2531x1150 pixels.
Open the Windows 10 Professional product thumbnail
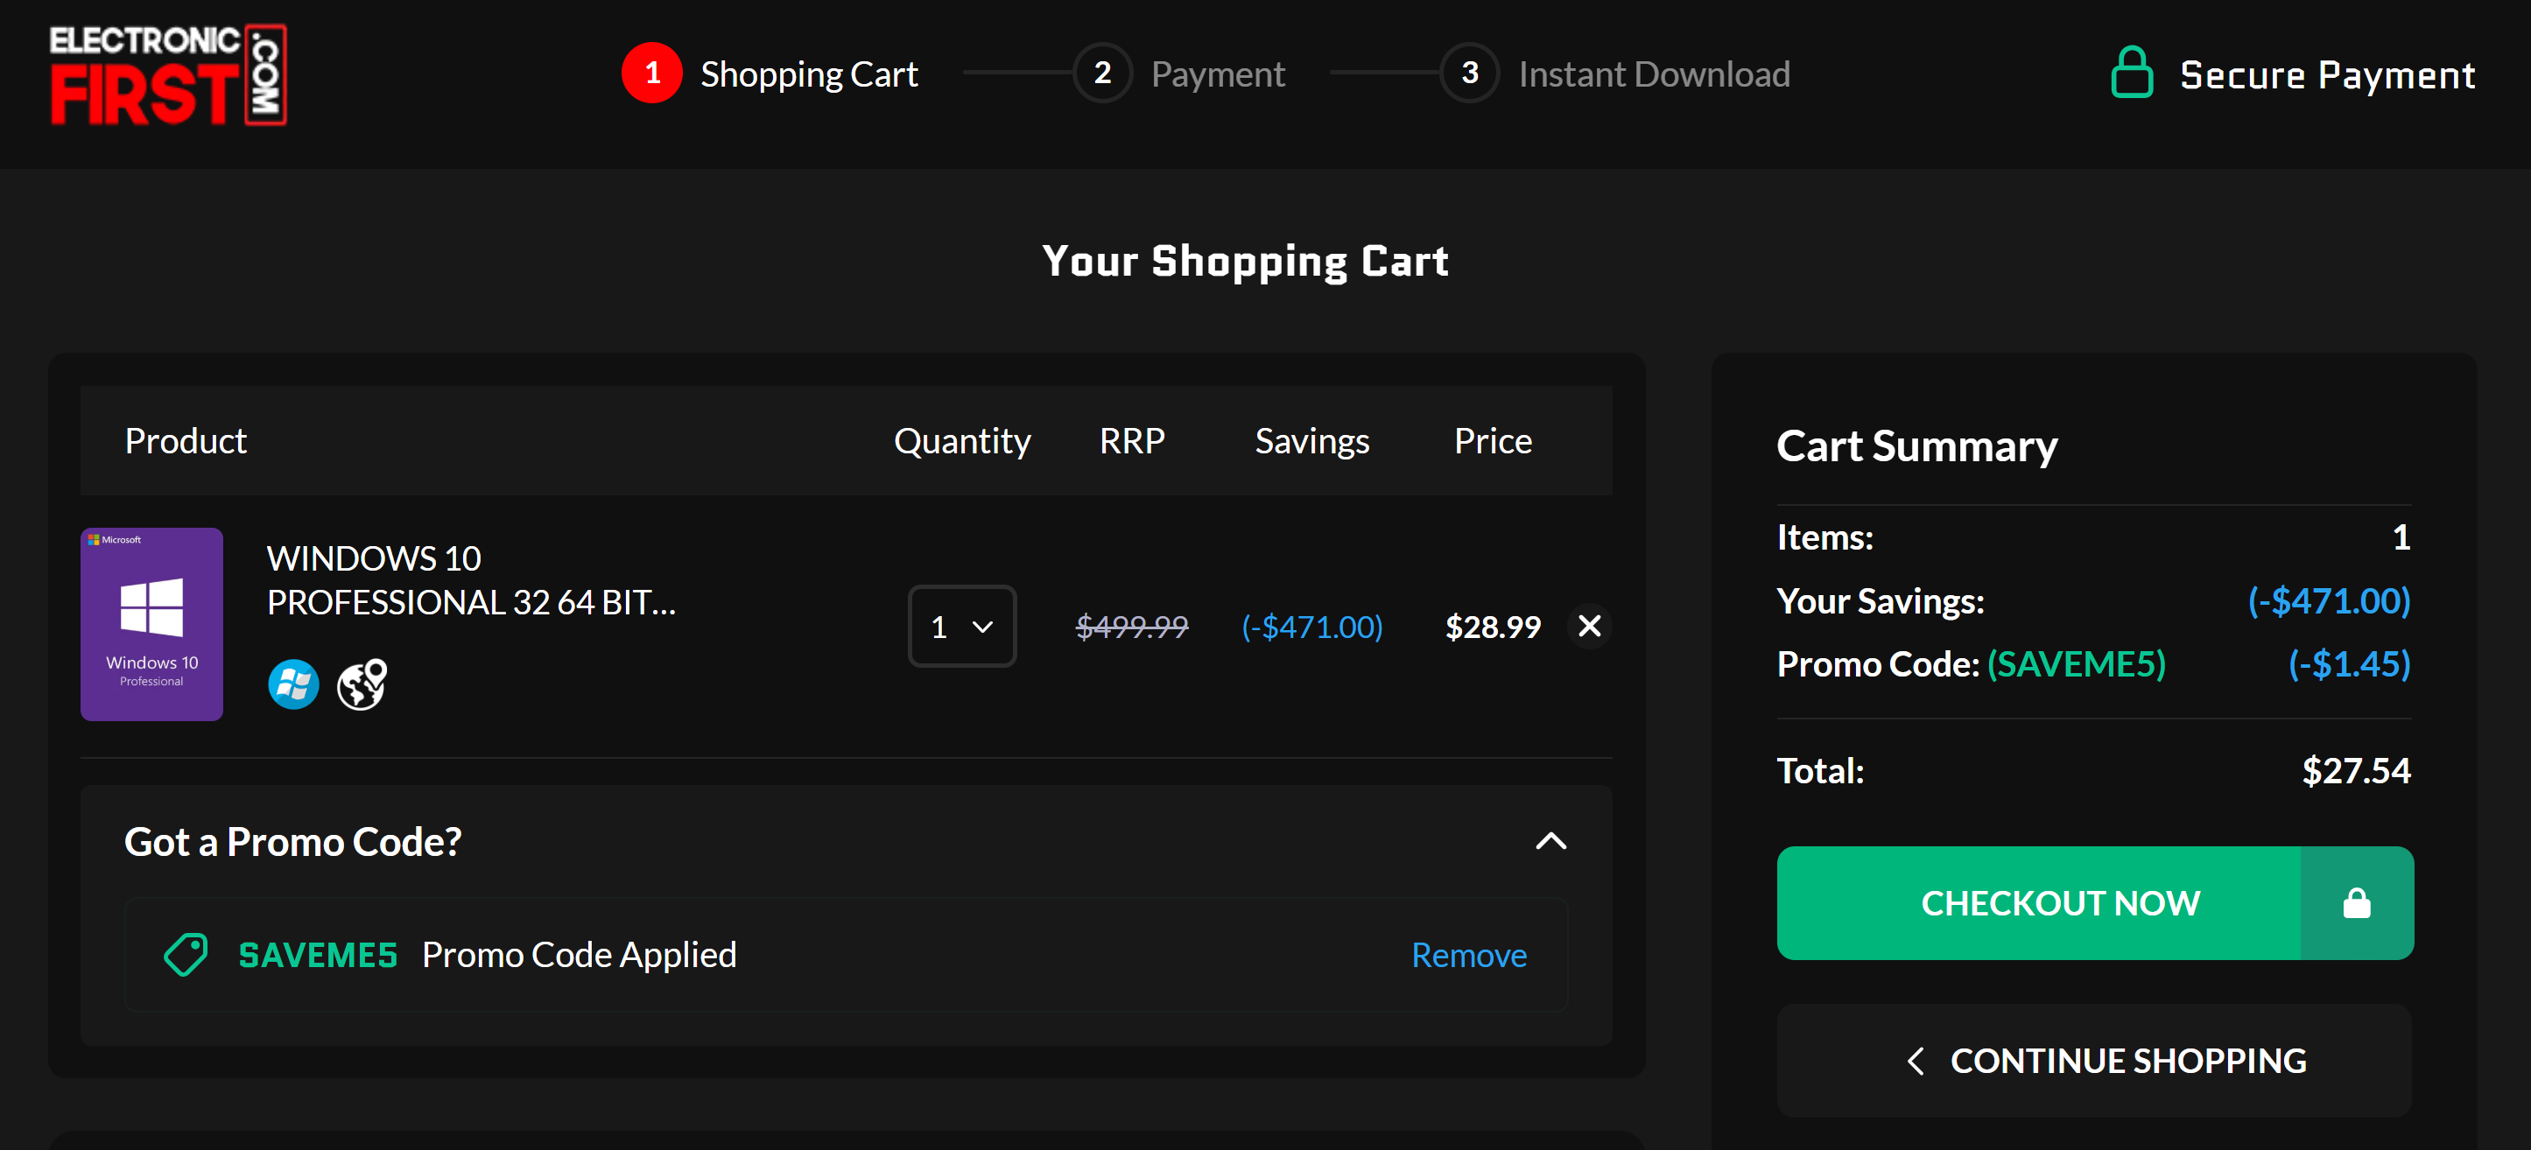pyautogui.click(x=152, y=624)
